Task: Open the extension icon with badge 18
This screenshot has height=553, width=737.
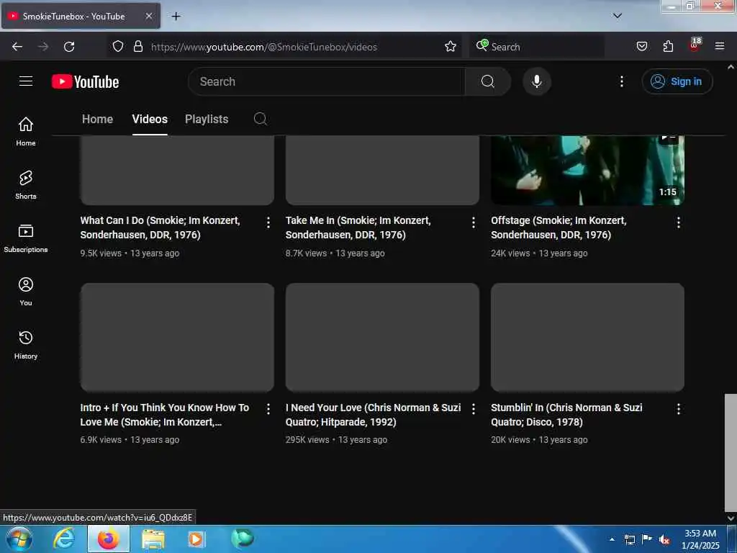Action: [695, 45]
